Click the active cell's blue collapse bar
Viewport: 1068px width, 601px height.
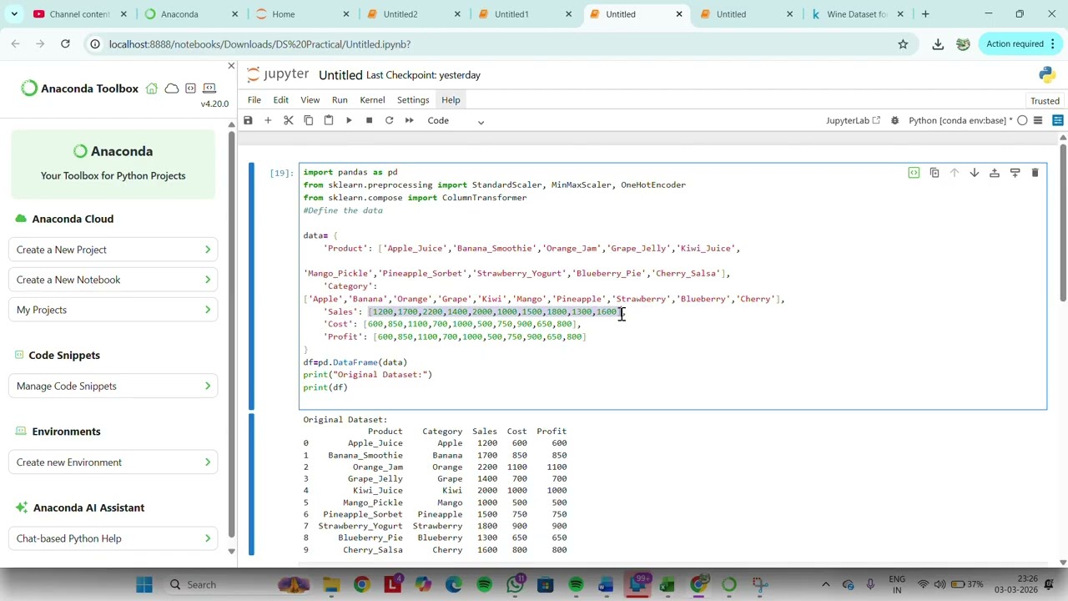[252, 286]
